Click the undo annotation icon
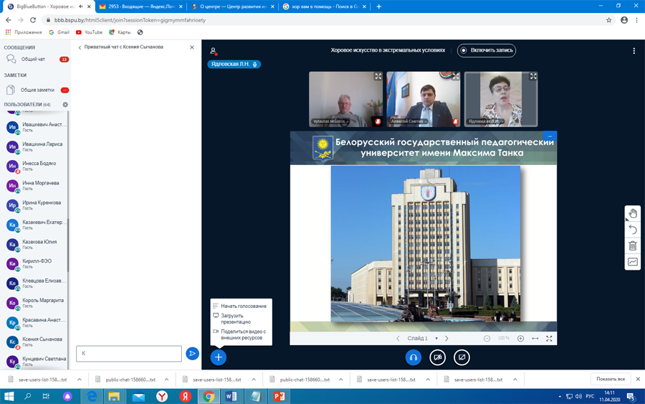645x404 pixels. tap(633, 230)
